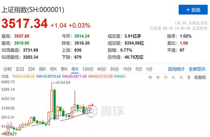Show the 季K quarterly chart
This screenshot has height=137, width=210.
click(64, 69)
